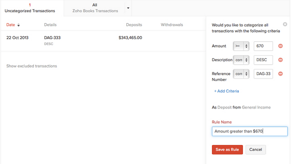Click the Amount value field showing 670

263,46
